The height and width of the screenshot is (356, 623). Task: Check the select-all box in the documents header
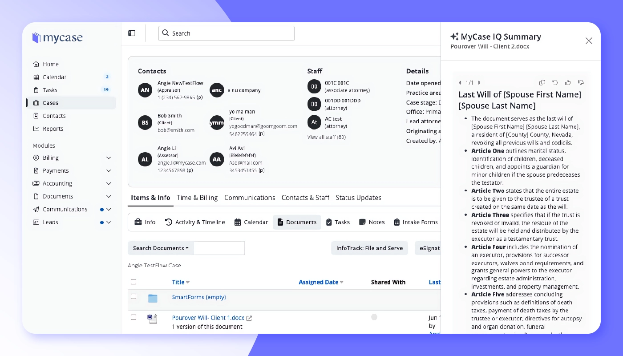click(133, 282)
